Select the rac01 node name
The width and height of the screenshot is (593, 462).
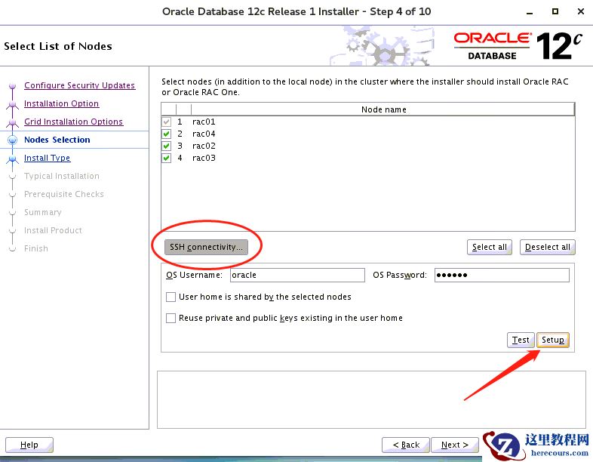pos(204,122)
